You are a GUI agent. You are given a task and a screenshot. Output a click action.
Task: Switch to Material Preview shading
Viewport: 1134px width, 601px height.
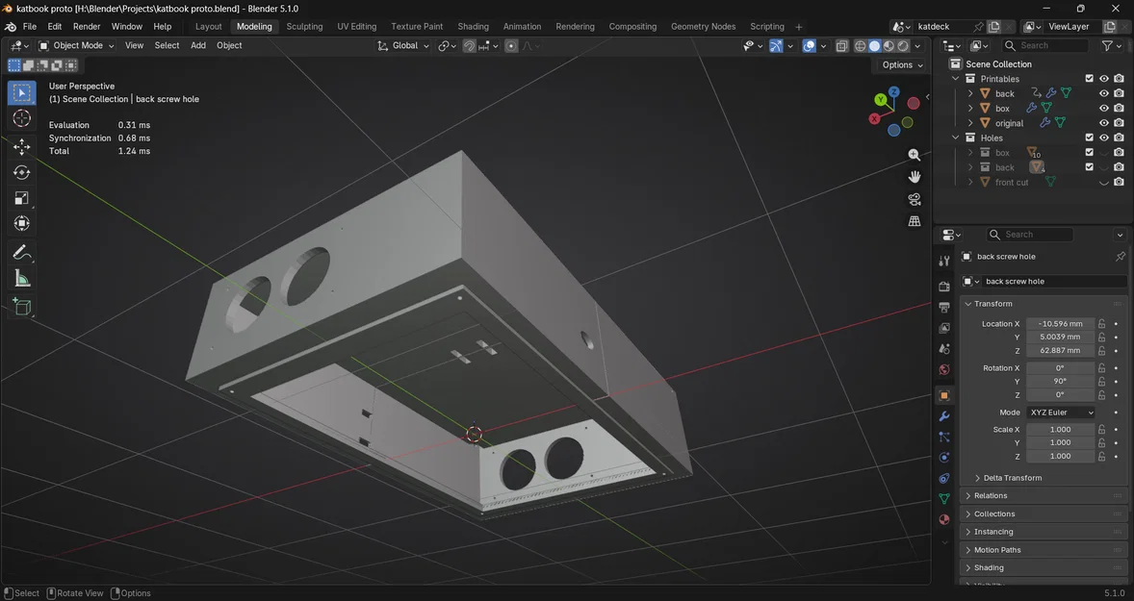(889, 45)
